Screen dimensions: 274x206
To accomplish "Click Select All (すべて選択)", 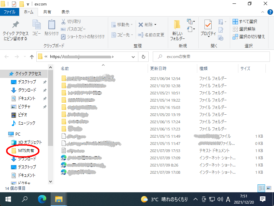I will 245,21.
